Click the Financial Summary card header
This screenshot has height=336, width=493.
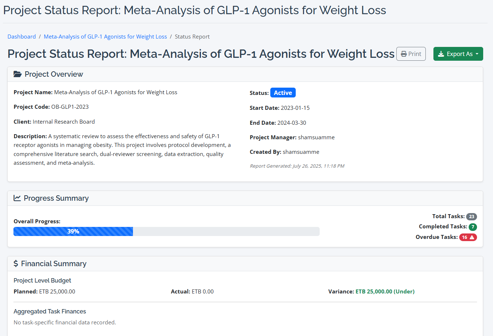click(x=245, y=264)
